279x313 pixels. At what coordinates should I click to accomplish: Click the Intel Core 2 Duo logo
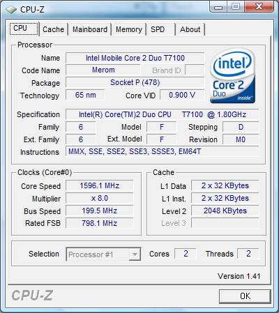[x=232, y=76]
